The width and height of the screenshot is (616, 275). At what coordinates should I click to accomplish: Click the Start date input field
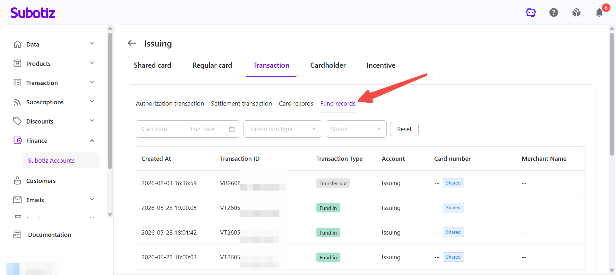(x=154, y=129)
